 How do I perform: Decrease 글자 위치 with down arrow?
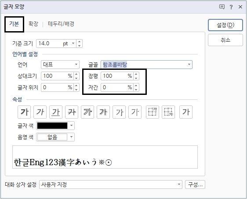76,90
